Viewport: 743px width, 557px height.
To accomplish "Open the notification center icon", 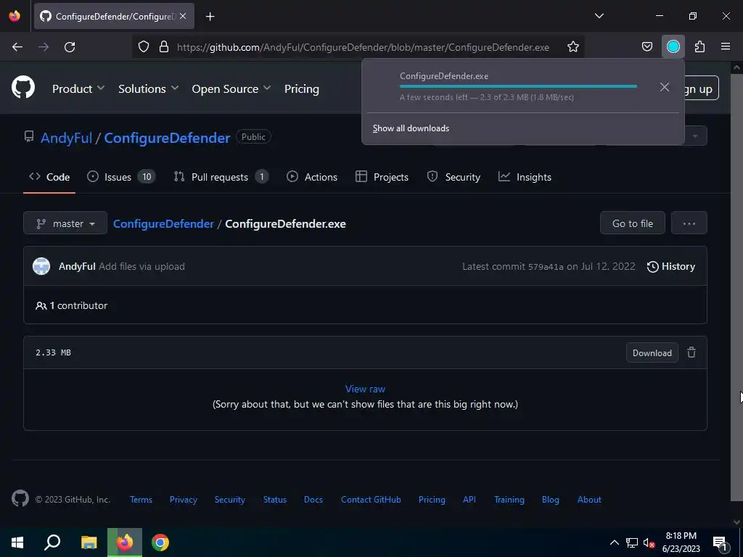I will [720, 543].
